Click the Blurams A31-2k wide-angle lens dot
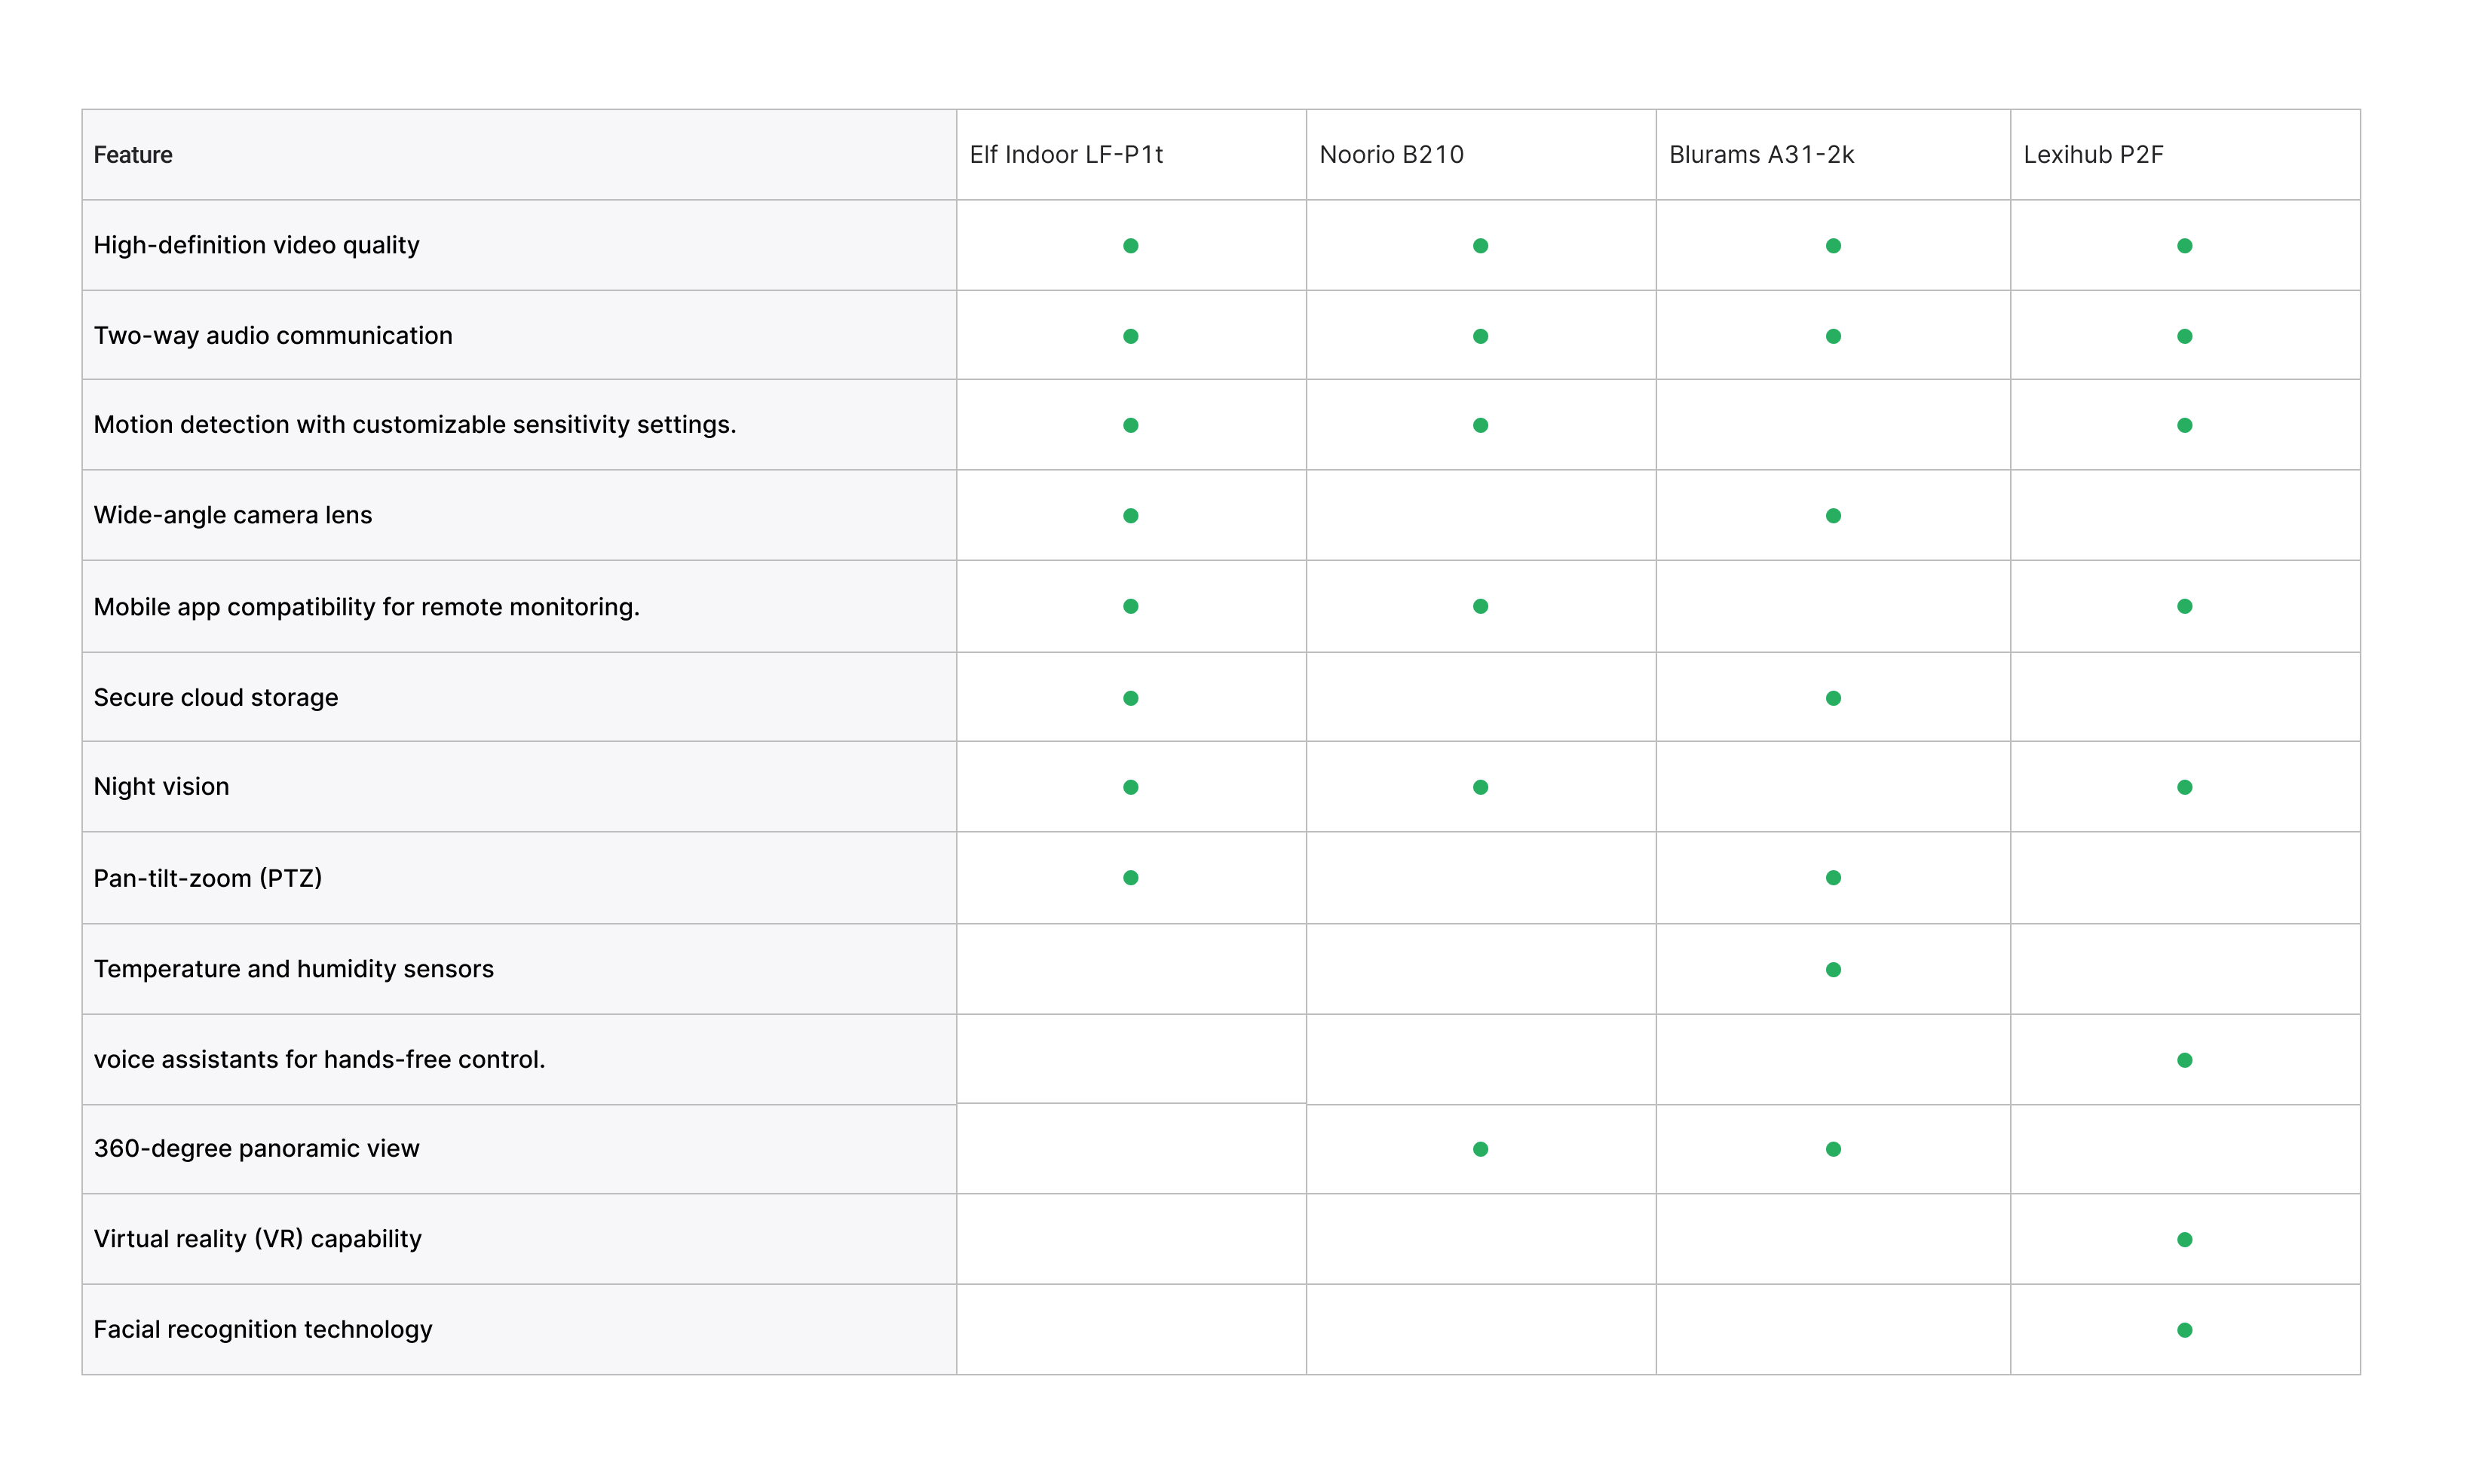This screenshot has height=1484, width=2482. tap(1834, 516)
